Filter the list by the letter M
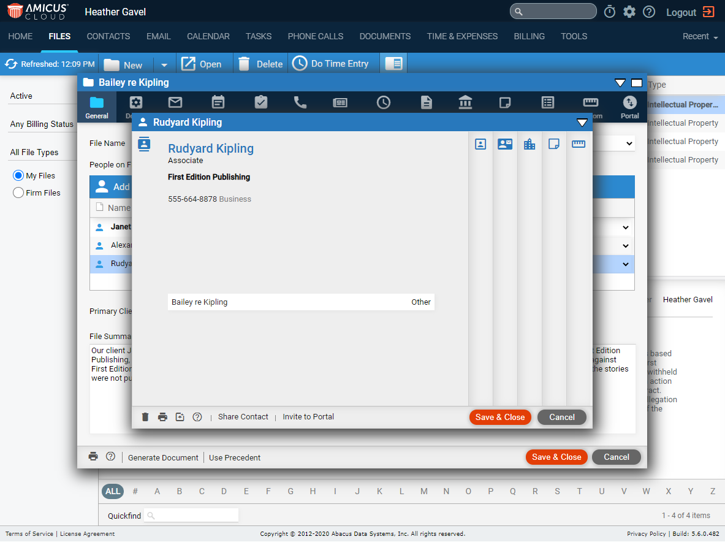The image size is (725, 542). pyautogui.click(x=423, y=491)
